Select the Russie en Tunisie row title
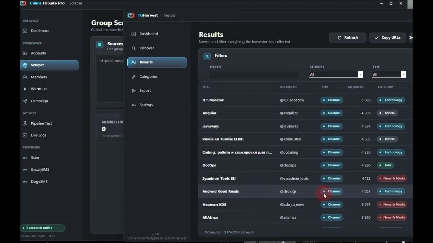 coord(223,139)
